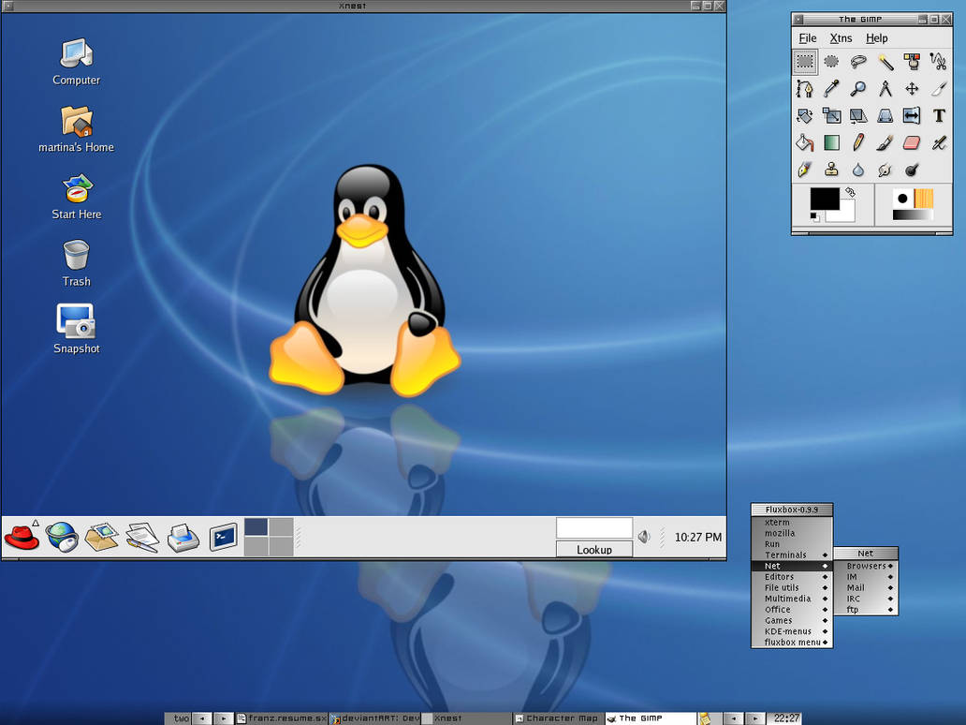Click the black foreground color swatch

(825, 200)
